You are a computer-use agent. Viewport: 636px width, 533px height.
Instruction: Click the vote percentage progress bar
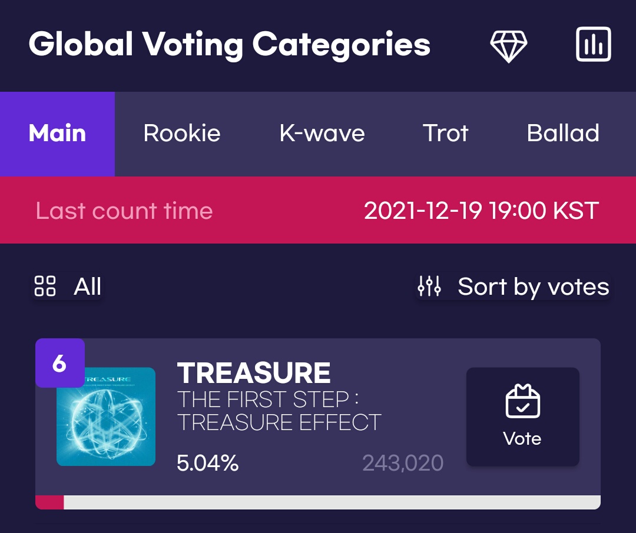(318, 502)
